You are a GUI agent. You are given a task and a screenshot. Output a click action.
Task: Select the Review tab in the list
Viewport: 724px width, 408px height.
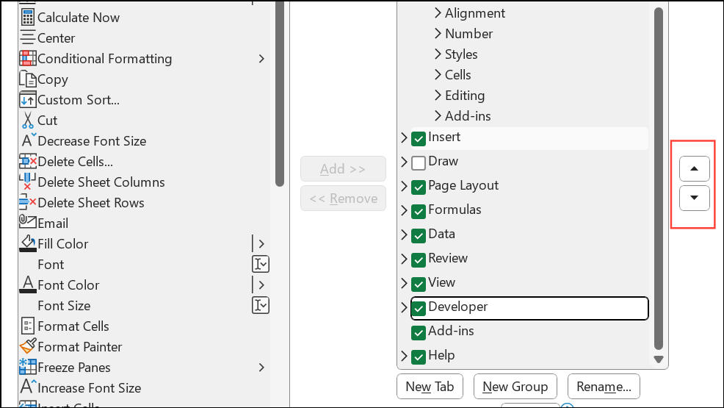tap(448, 258)
